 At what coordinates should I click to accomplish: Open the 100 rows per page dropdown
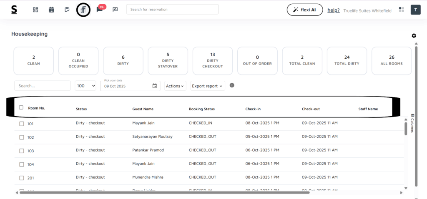(x=85, y=86)
